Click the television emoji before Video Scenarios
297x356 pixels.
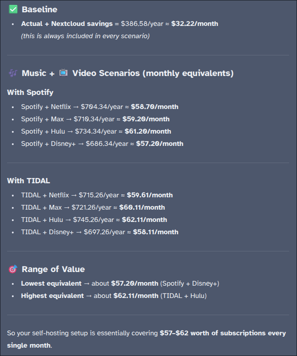[63, 73]
